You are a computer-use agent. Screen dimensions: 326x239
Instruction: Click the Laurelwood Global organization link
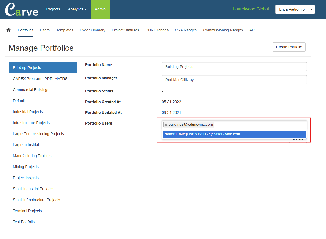click(251, 9)
